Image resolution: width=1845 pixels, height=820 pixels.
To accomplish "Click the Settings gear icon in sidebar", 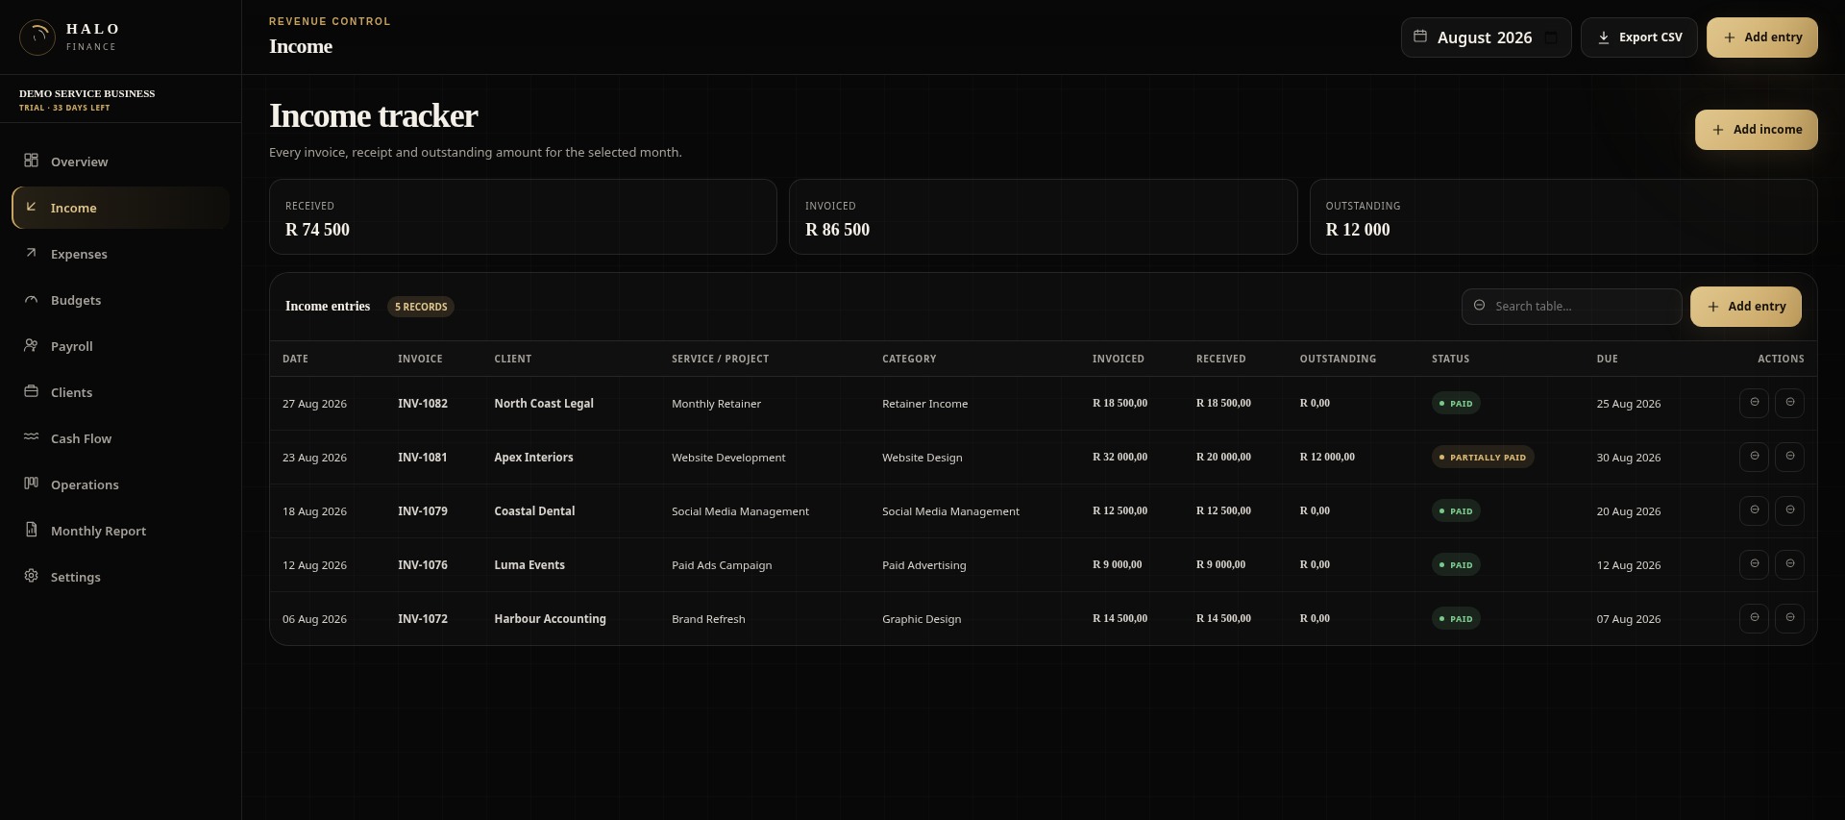I will [x=32, y=576].
